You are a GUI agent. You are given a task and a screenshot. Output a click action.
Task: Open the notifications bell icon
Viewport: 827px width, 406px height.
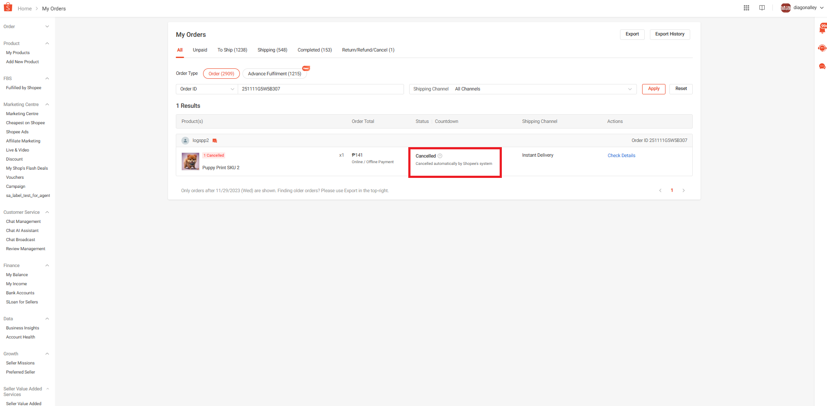[x=822, y=29]
